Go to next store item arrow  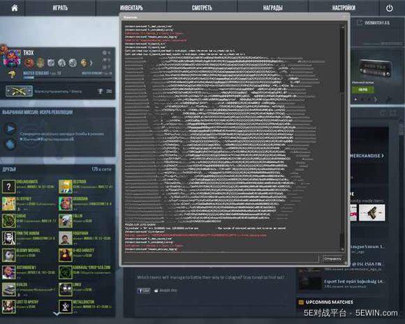point(376,99)
